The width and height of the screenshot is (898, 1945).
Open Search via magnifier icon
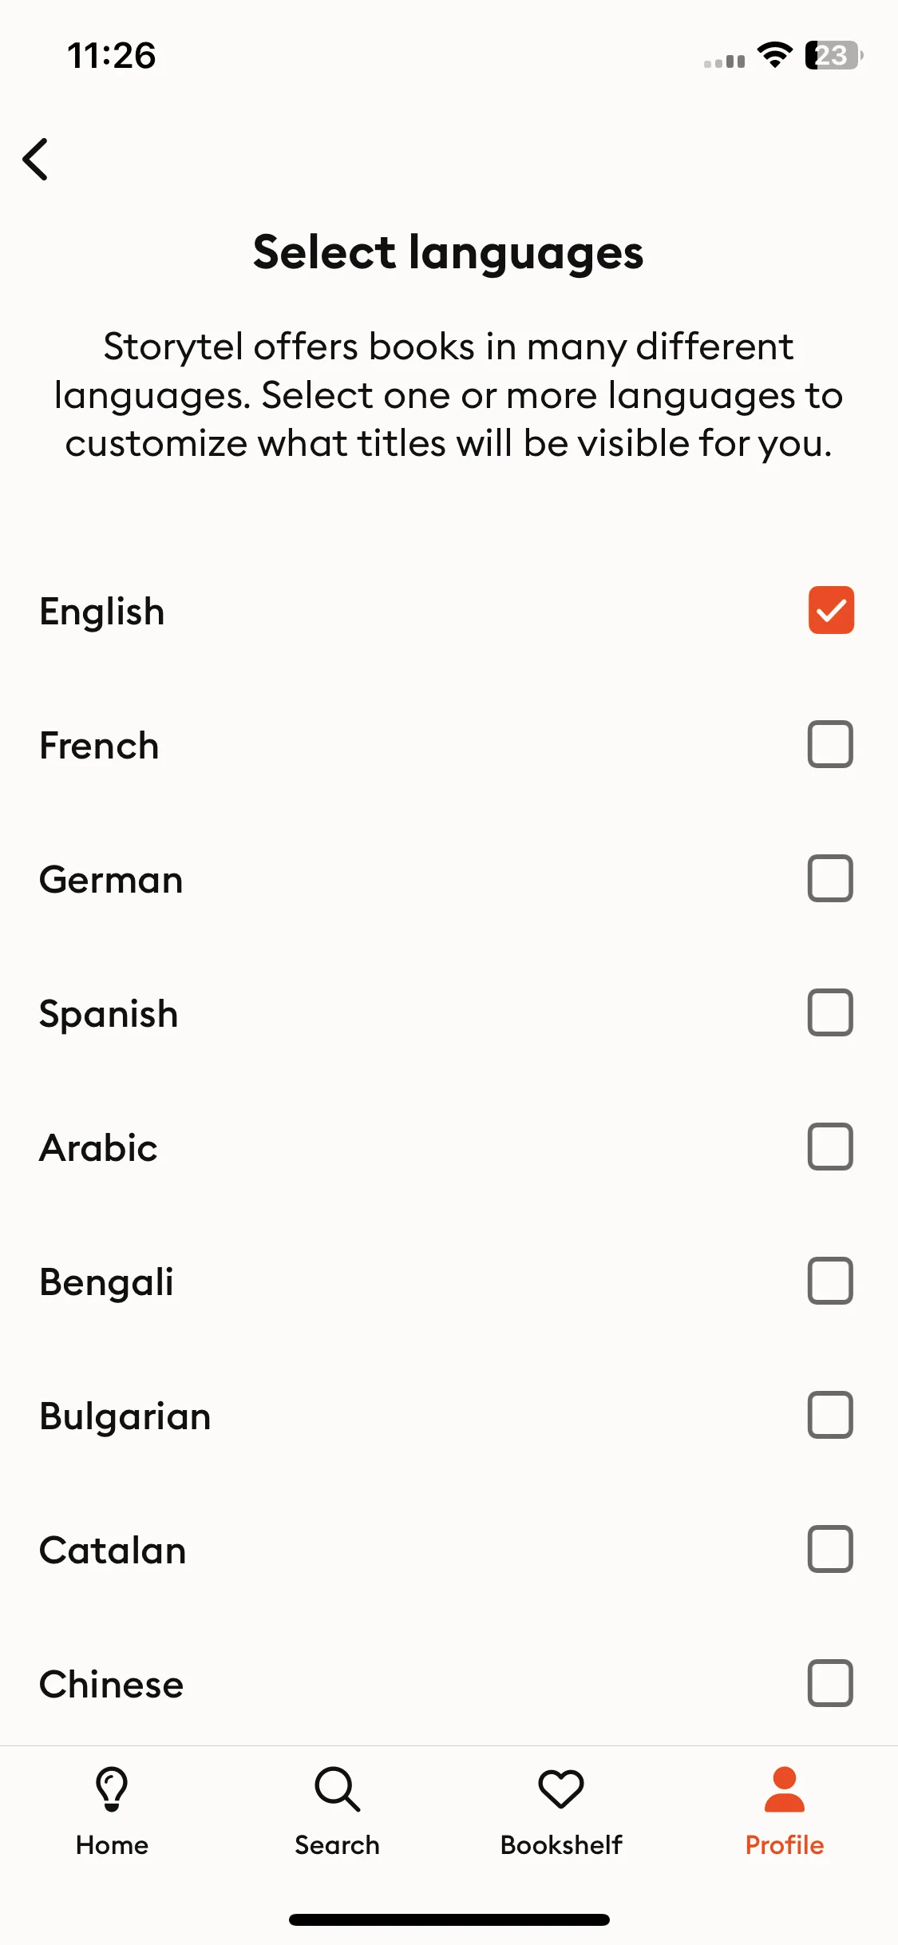tap(337, 1789)
